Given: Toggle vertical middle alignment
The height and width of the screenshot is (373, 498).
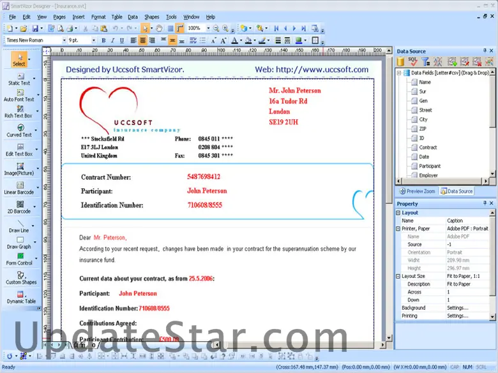Looking at the screenshot, I should 172,40.
